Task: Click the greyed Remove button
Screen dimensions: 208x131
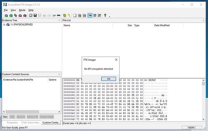Action: 21,117
